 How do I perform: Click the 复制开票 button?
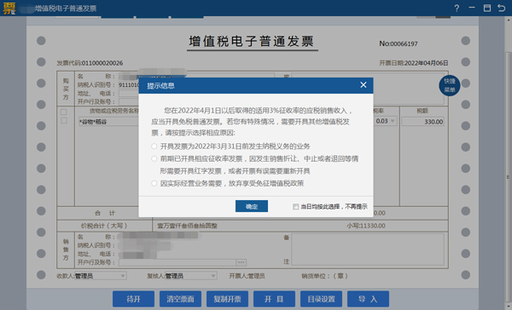(227, 299)
